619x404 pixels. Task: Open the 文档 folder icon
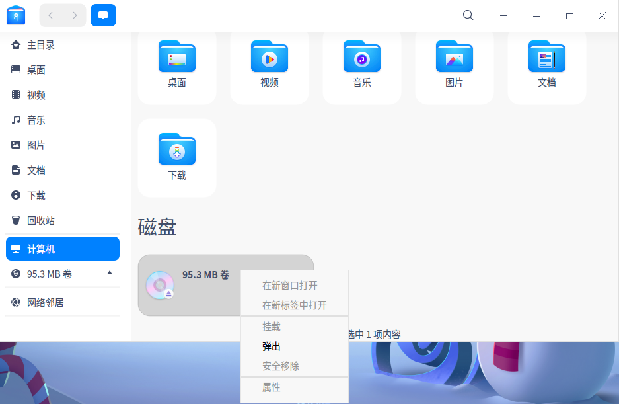(x=546, y=57)
